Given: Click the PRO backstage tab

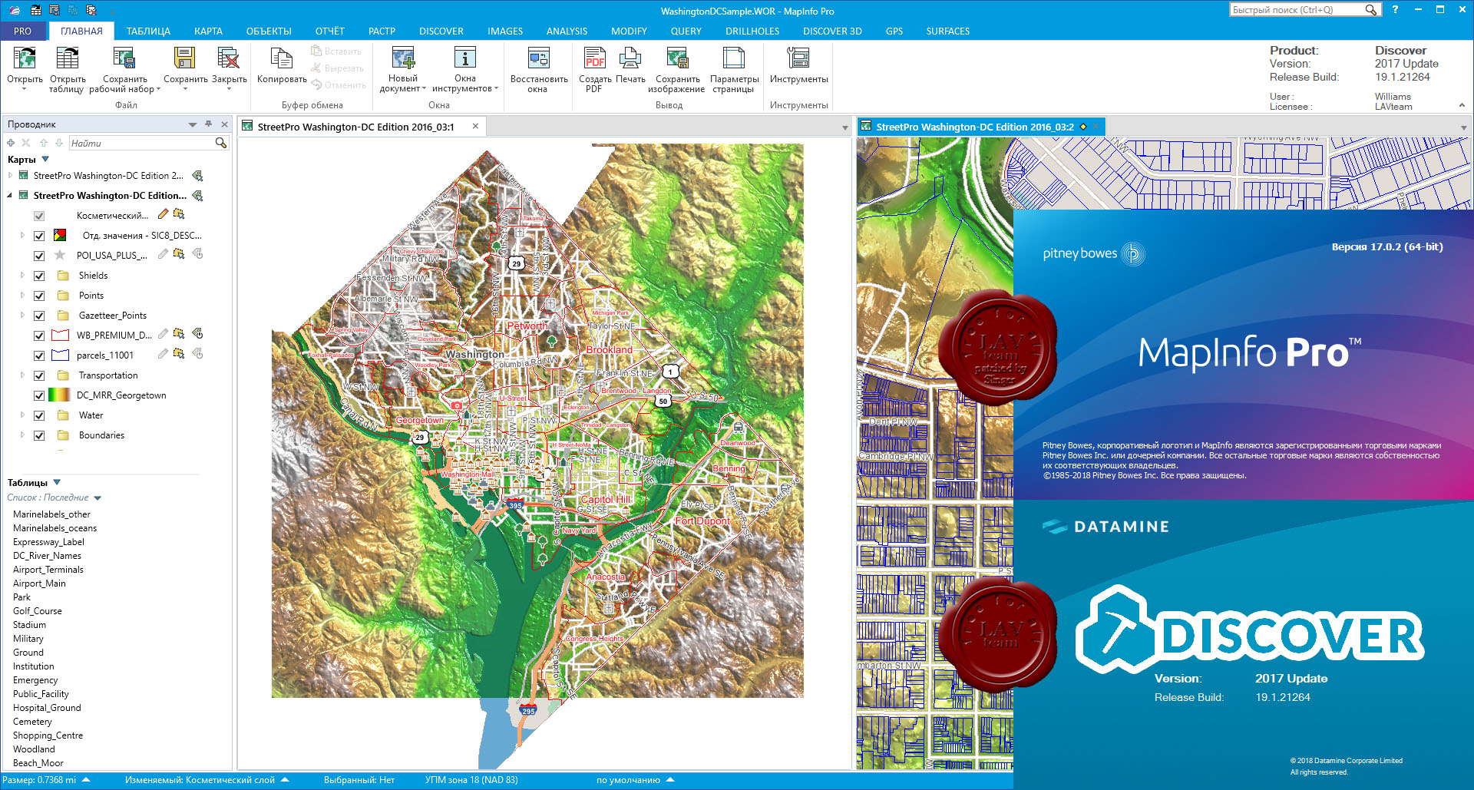Looking at the screenshot, I should (22, 31).
